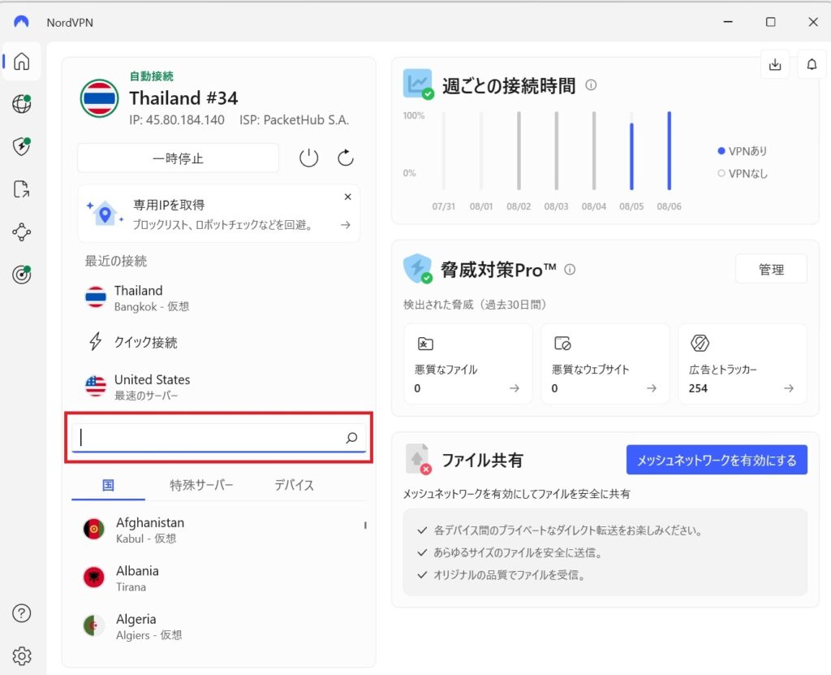831x675 pixels.
Task: Click the 脅威対策Pro shield icon
Action: (x=418, y=269)
